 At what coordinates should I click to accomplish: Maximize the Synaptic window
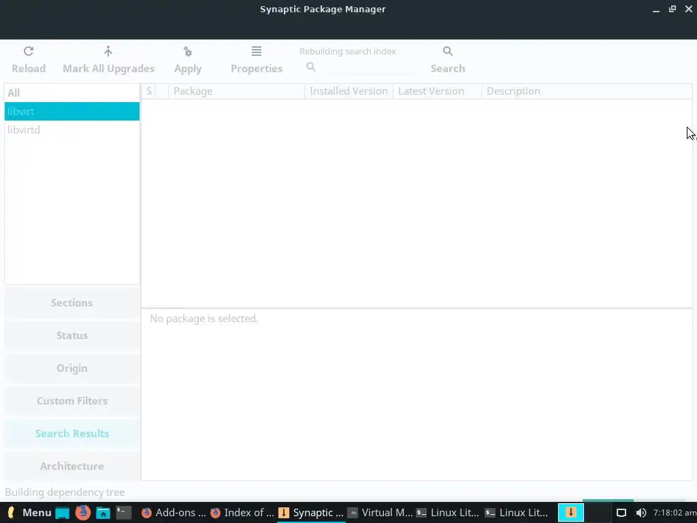[672, 9]
